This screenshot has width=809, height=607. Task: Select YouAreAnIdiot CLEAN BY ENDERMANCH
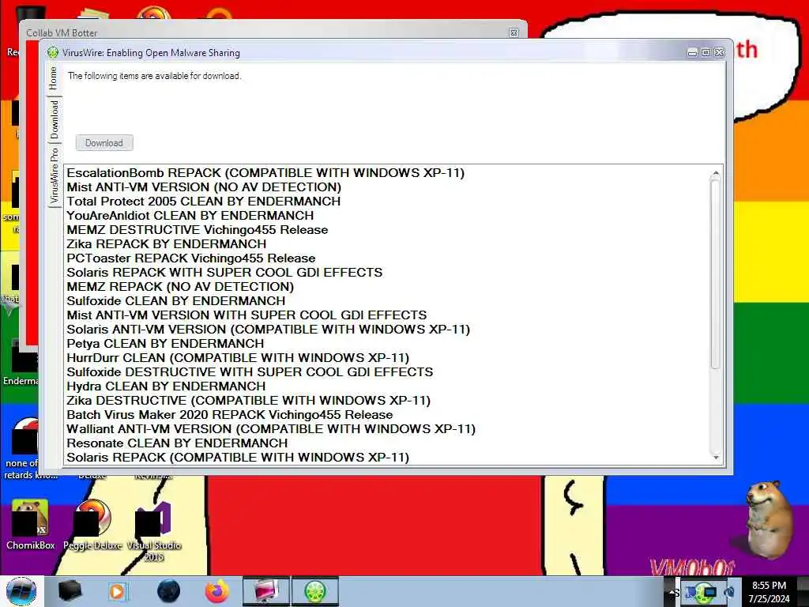tap(190, 215)
